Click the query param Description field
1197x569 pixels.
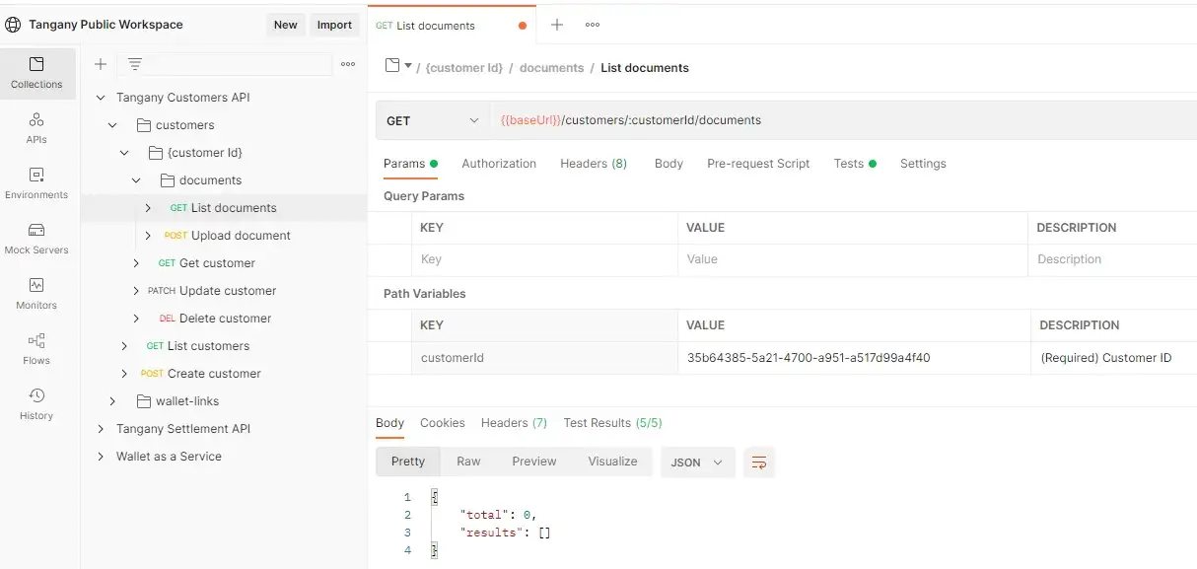1112,259
